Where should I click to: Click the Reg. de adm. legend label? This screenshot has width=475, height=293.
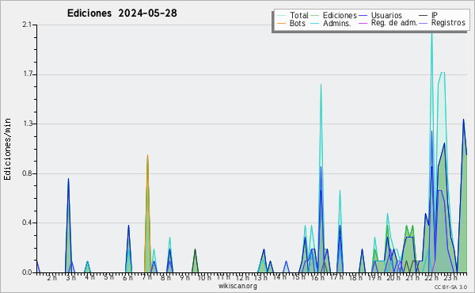[x=394, y=23]
